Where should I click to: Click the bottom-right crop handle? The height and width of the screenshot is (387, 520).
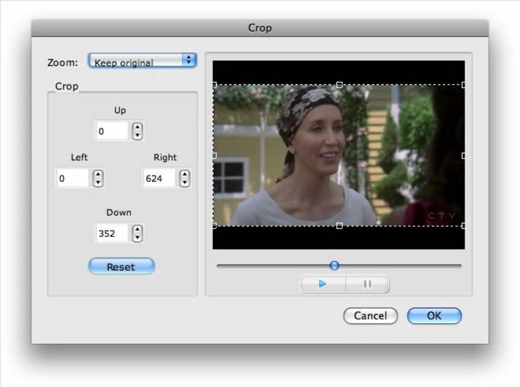pyautogui.click(x=463, y=226)
